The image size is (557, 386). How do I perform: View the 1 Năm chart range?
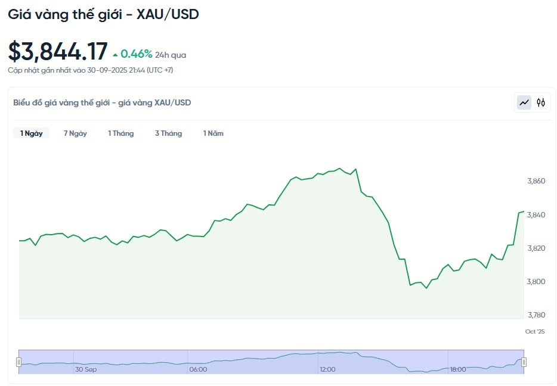point(213,133)
